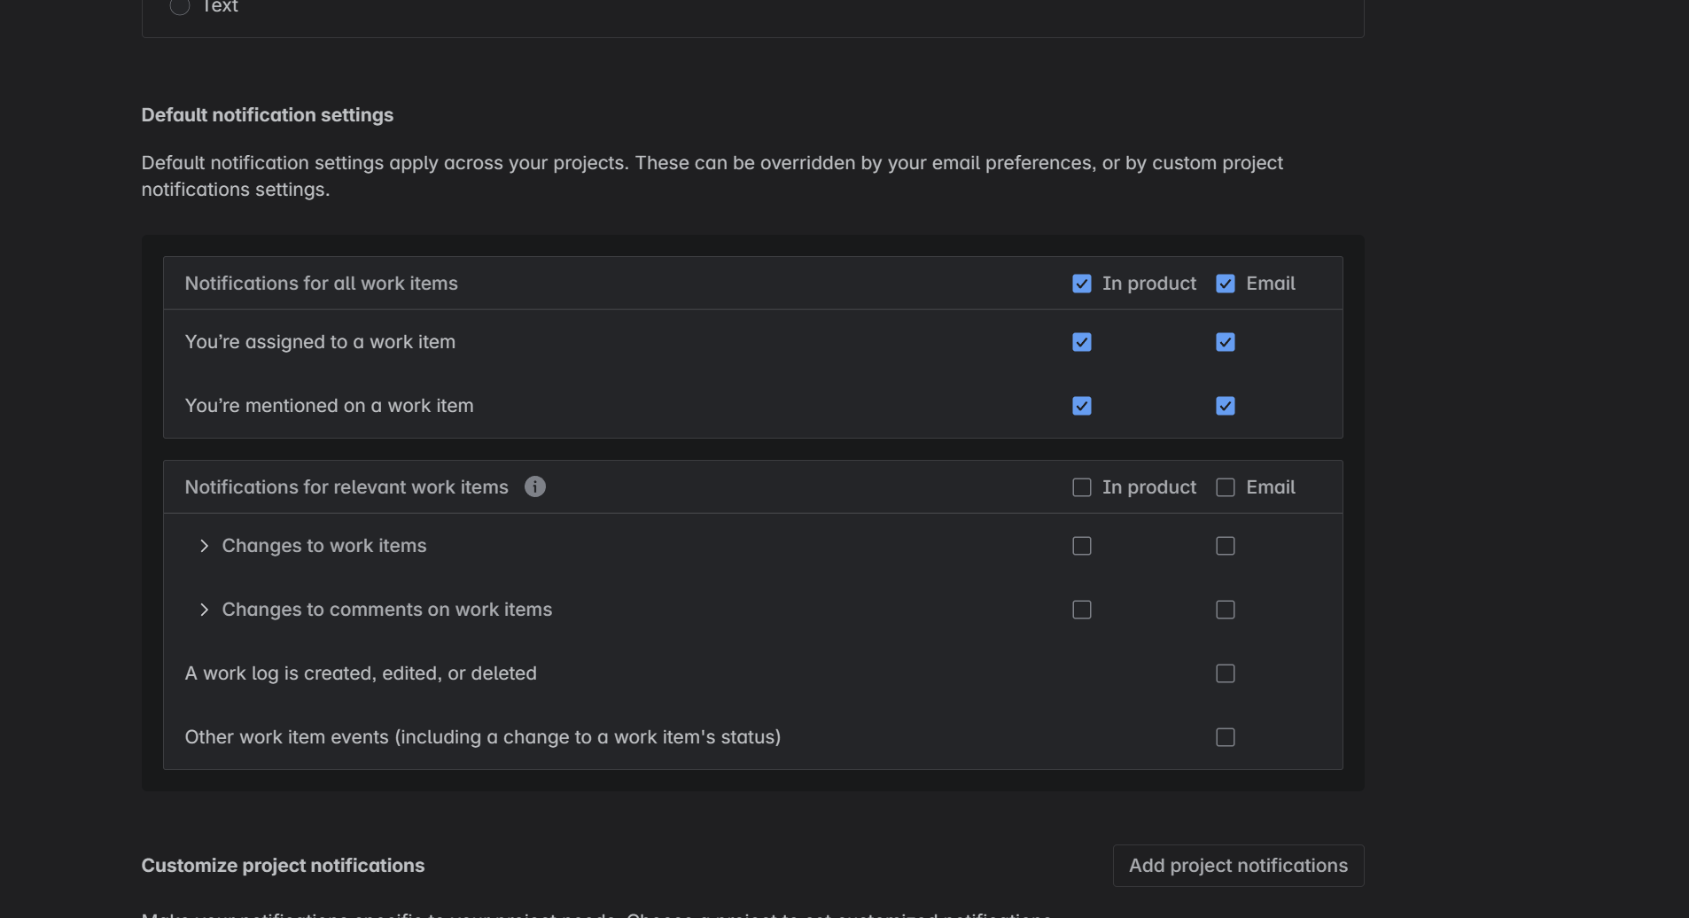Enable In product for relevant work items

tap(1082, 487)
